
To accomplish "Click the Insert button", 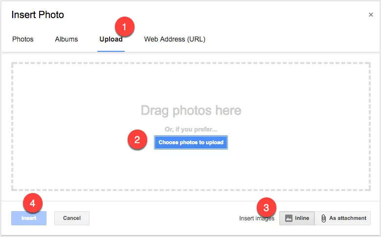I will [x=29, y=218].
